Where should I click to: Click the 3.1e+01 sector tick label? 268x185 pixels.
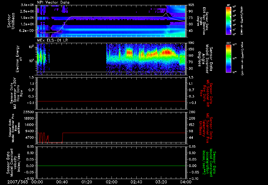coord(28,5)
